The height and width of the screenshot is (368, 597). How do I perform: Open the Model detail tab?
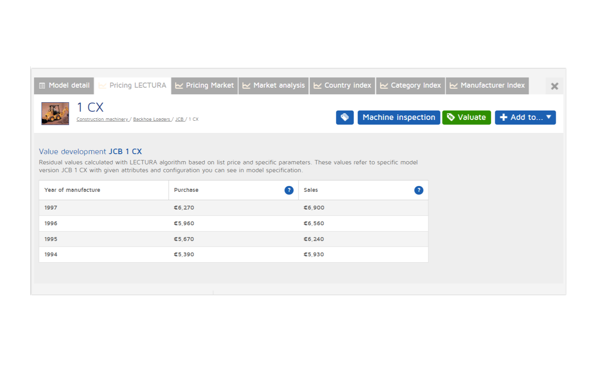tap(64, 86)
